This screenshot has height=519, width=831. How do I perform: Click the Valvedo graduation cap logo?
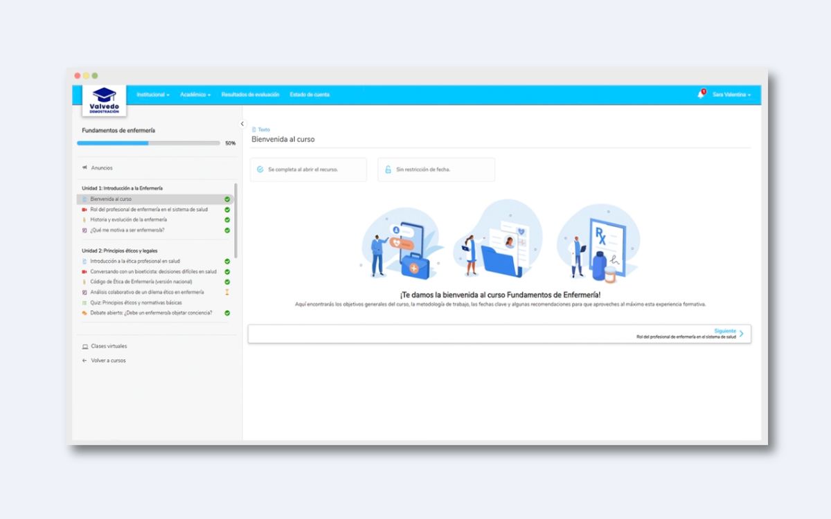click(104, 99)
